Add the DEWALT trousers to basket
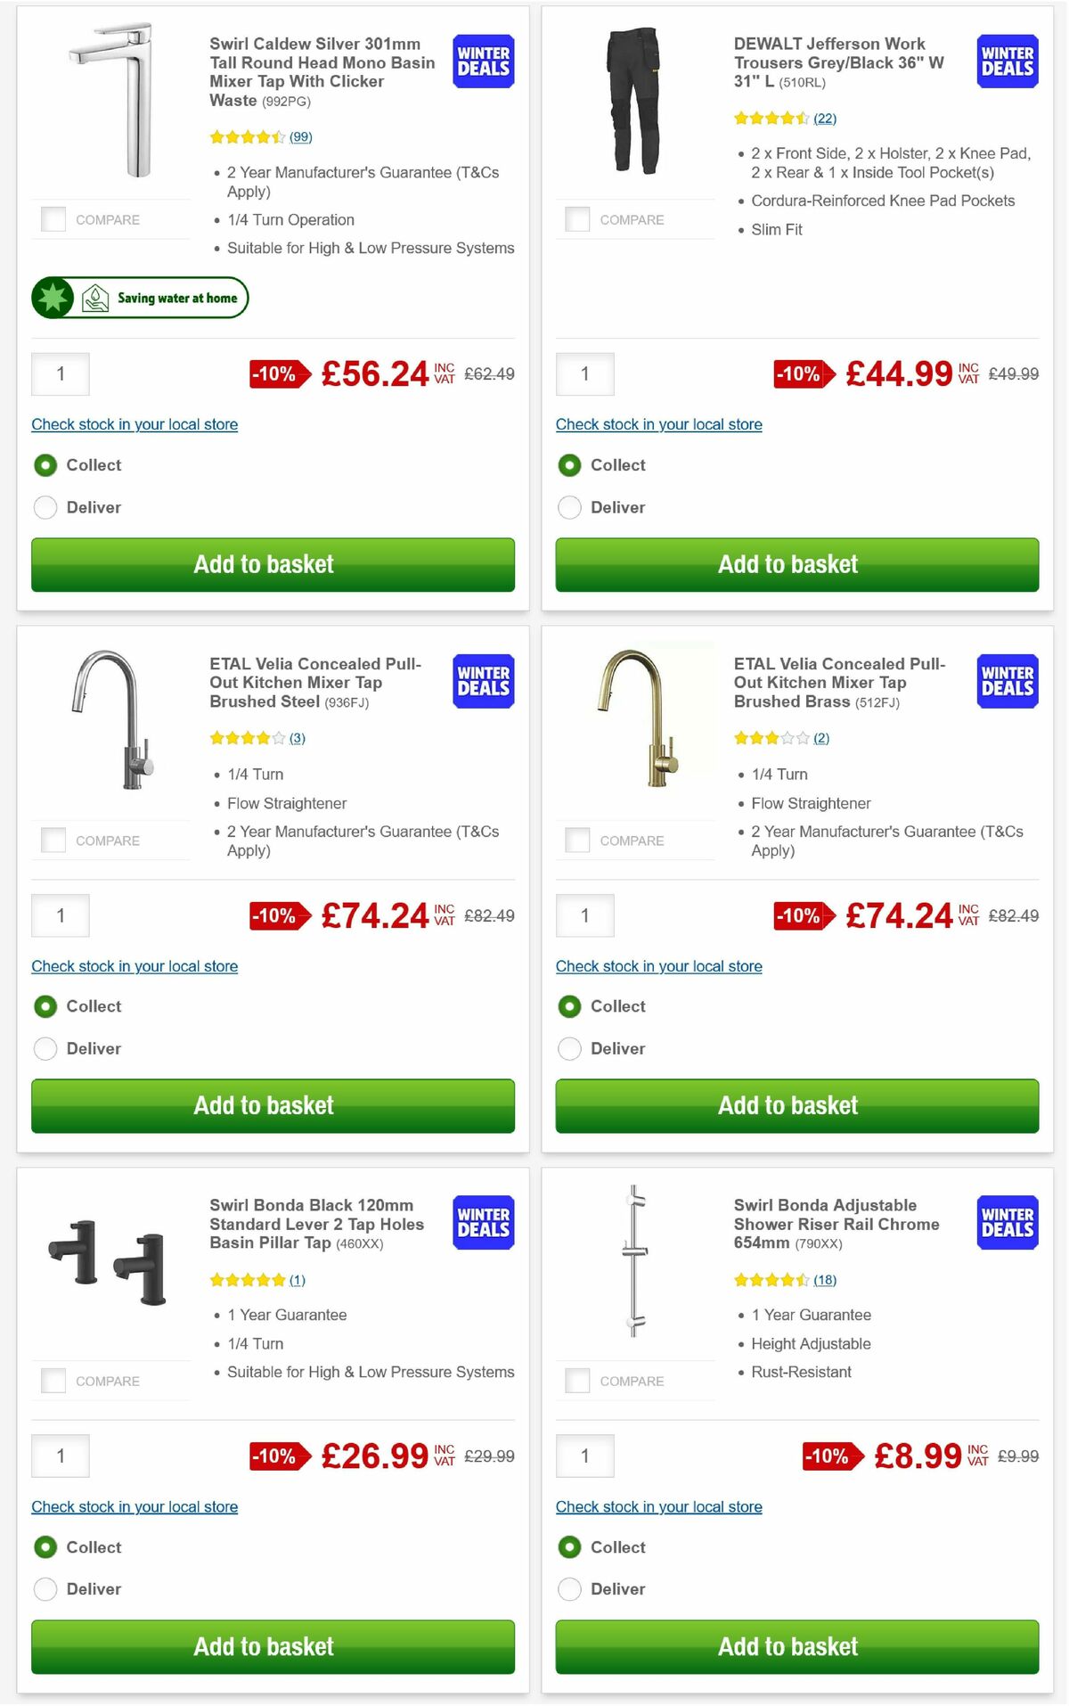The width and height of the screenshot is (1069, 1706). click(787, 564)
